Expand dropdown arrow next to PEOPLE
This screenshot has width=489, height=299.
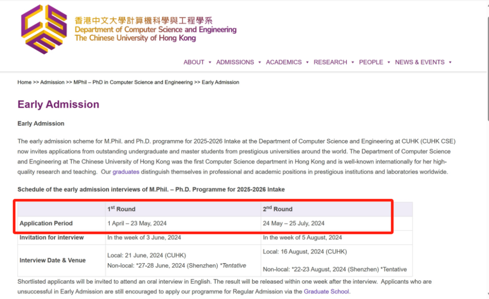(388, 62)
